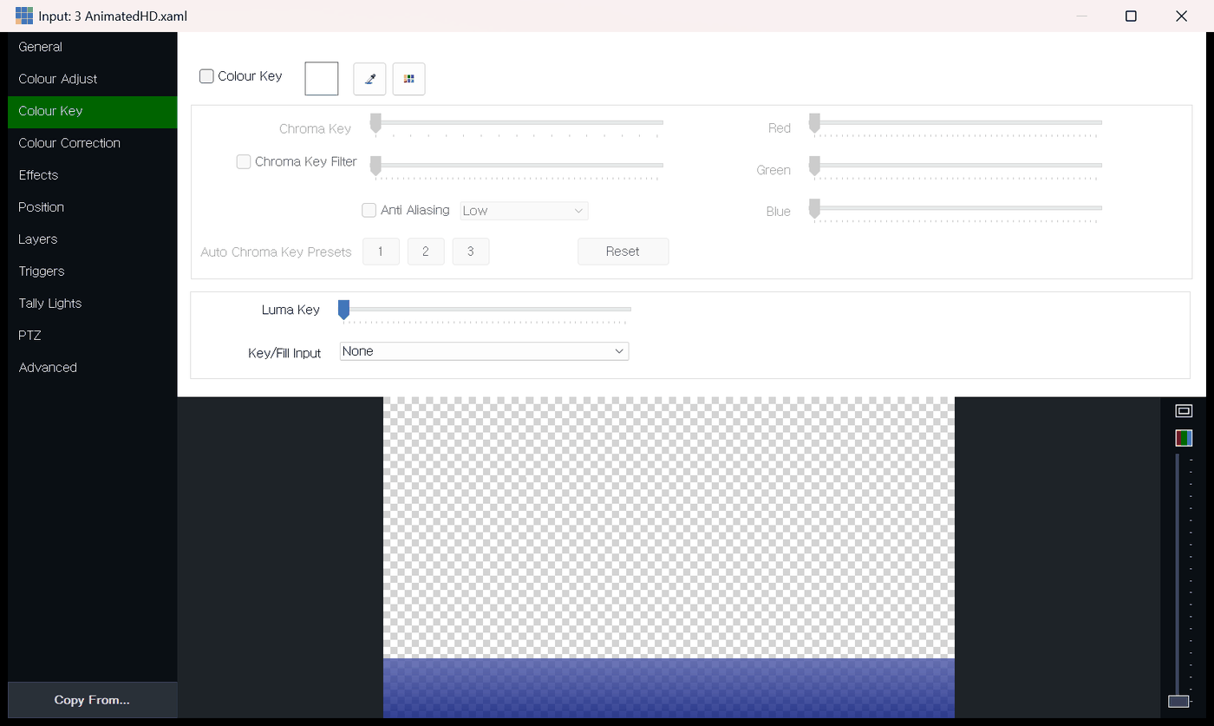Select the Colour Key sidebar item
1214x726 pixels.
coord(93,111)
